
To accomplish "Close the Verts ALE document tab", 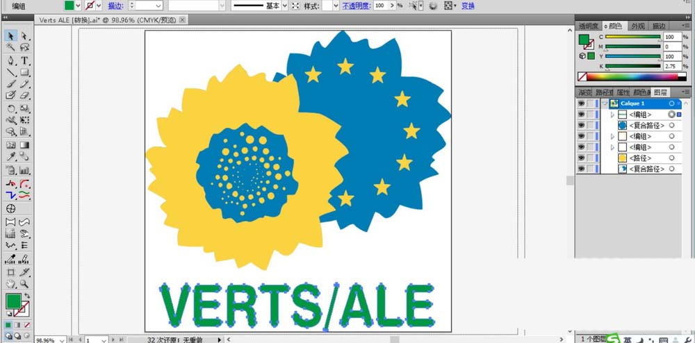I will pyautogui.click(x=181, y=19).
